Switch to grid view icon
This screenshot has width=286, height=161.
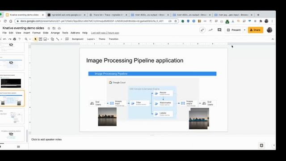[x=18, y=147]
